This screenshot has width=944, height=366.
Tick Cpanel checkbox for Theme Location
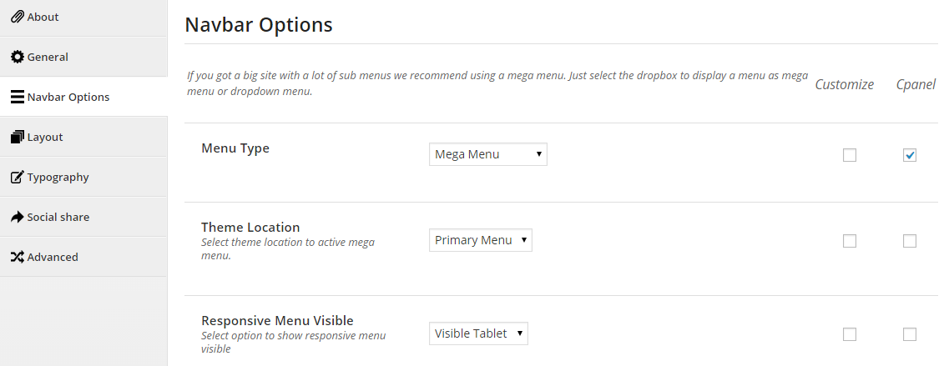point(910,241)
